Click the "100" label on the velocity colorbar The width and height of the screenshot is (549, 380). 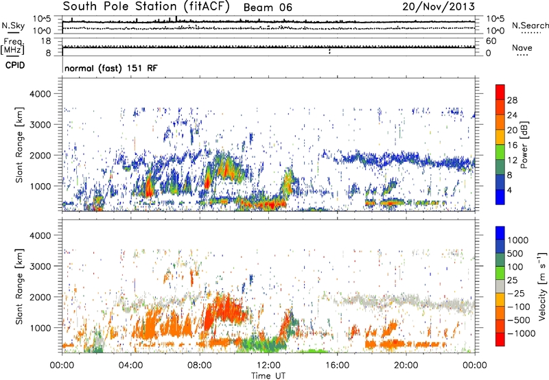[515, 267]
